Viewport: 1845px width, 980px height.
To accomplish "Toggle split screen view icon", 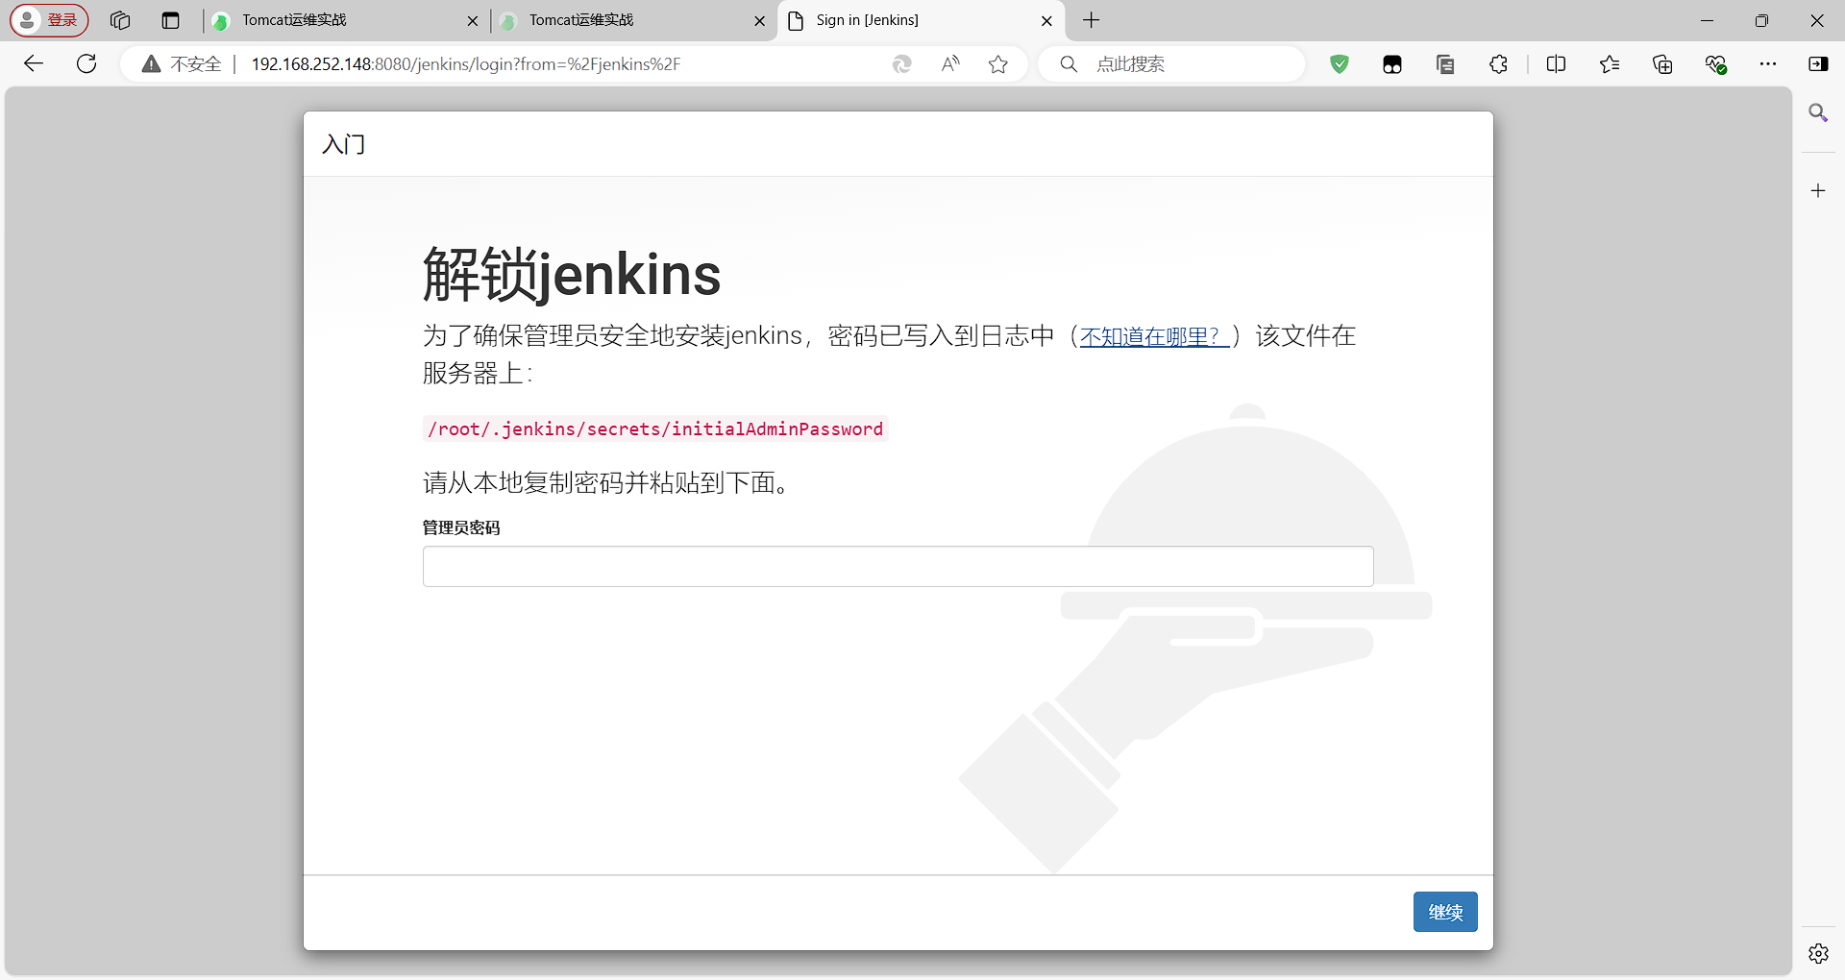I will click(x=1557, y=64).
